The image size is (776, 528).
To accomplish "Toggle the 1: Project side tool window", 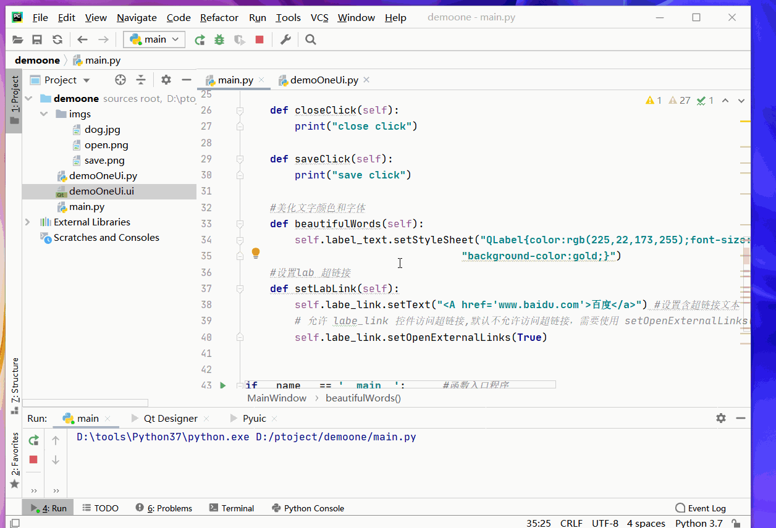I will tap(14, 100).
